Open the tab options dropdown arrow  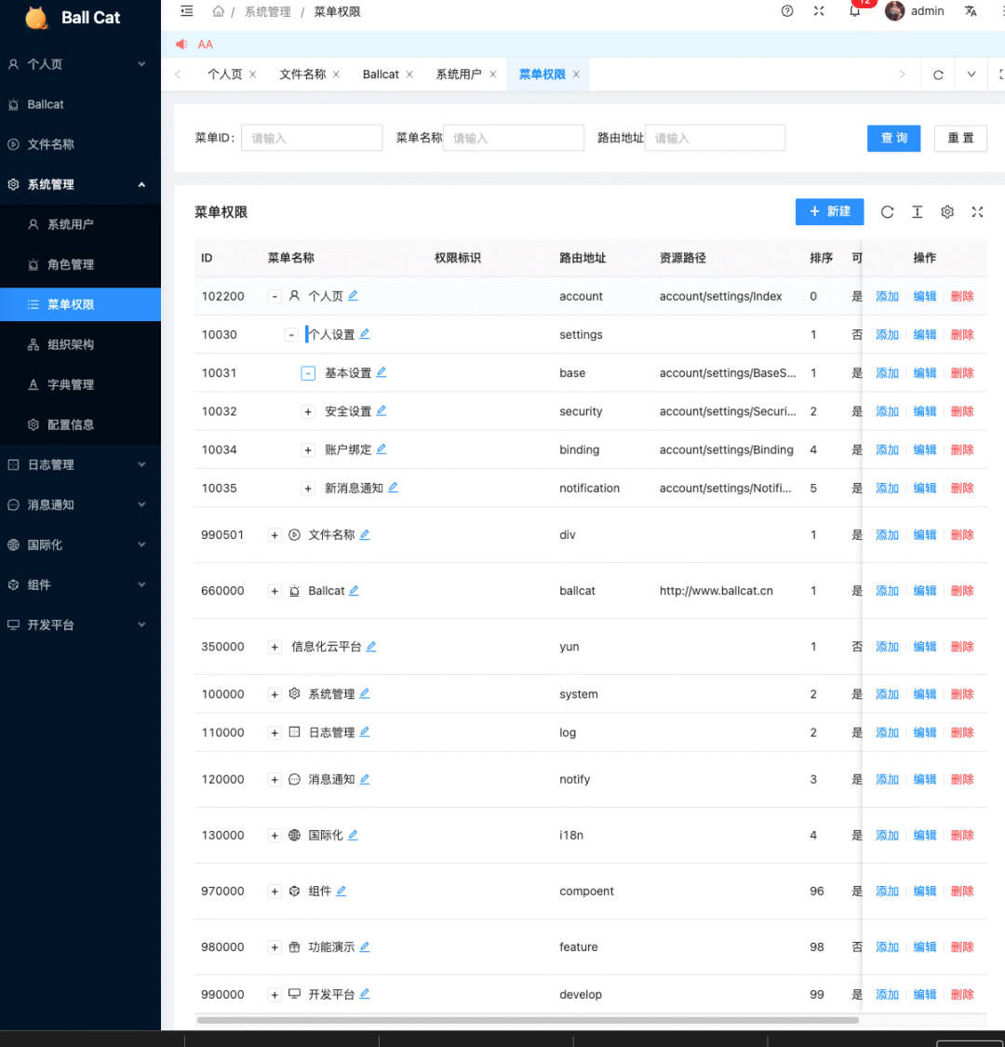tap(971, 74)
